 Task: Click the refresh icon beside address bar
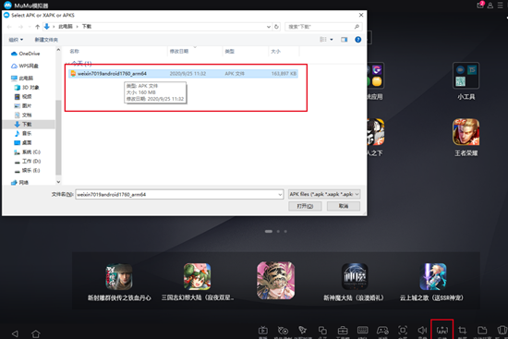click(x=276, y=27)
